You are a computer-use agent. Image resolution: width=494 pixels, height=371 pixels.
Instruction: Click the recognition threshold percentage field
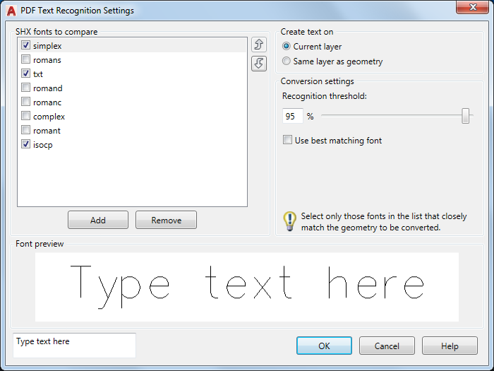tap(292, 117)
